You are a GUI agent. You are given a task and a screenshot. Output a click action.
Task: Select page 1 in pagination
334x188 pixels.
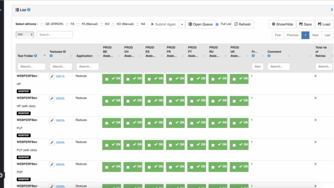click(305, 35)
